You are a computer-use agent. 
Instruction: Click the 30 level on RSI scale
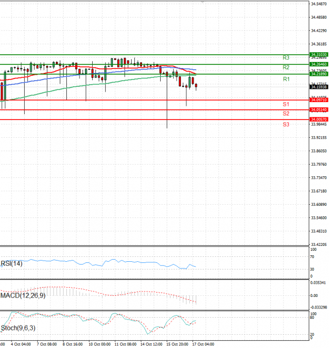[x=312, y=269]
